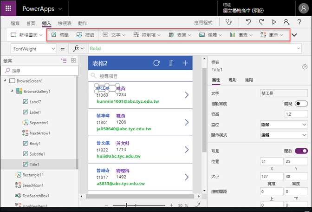Open the 動作 tab
This screenshot has width=312, height=212.
(x=82, y=23)
